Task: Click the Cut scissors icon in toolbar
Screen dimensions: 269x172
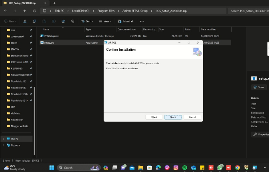Action: tap(25, 21)
